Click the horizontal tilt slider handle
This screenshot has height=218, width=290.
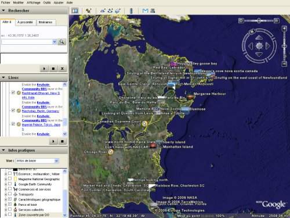tap(259, 20)
